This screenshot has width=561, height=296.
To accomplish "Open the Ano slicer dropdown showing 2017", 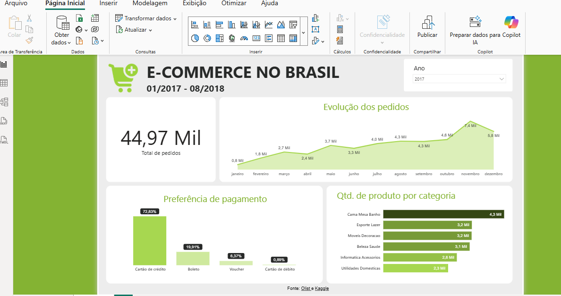I will 460,79.
